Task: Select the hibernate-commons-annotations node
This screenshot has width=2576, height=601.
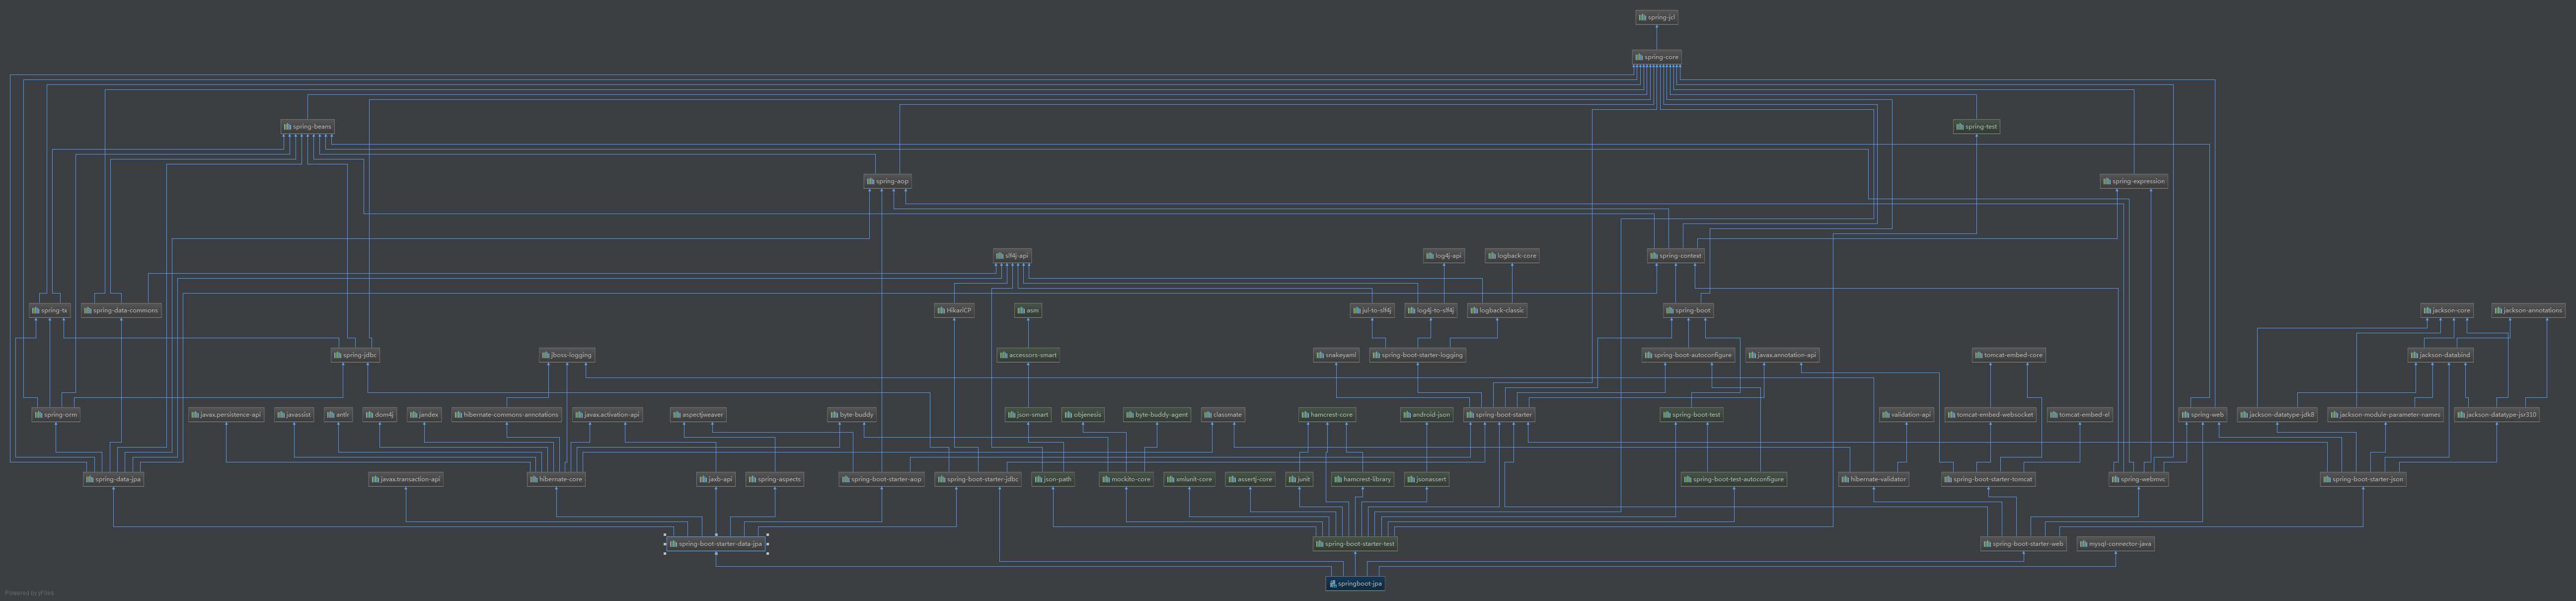Action: [x=506, y=415]
